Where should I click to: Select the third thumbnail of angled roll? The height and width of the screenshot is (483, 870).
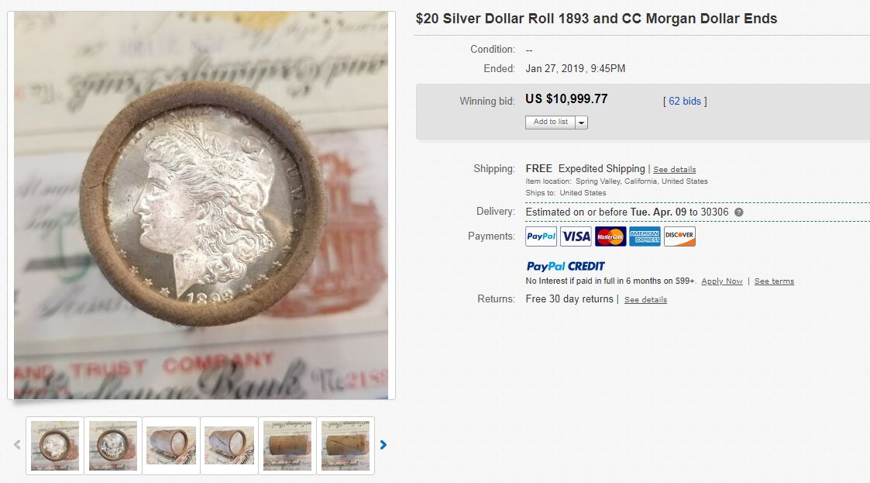(171, 446)
